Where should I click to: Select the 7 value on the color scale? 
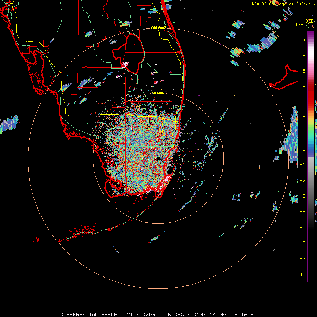pos(304,39)
